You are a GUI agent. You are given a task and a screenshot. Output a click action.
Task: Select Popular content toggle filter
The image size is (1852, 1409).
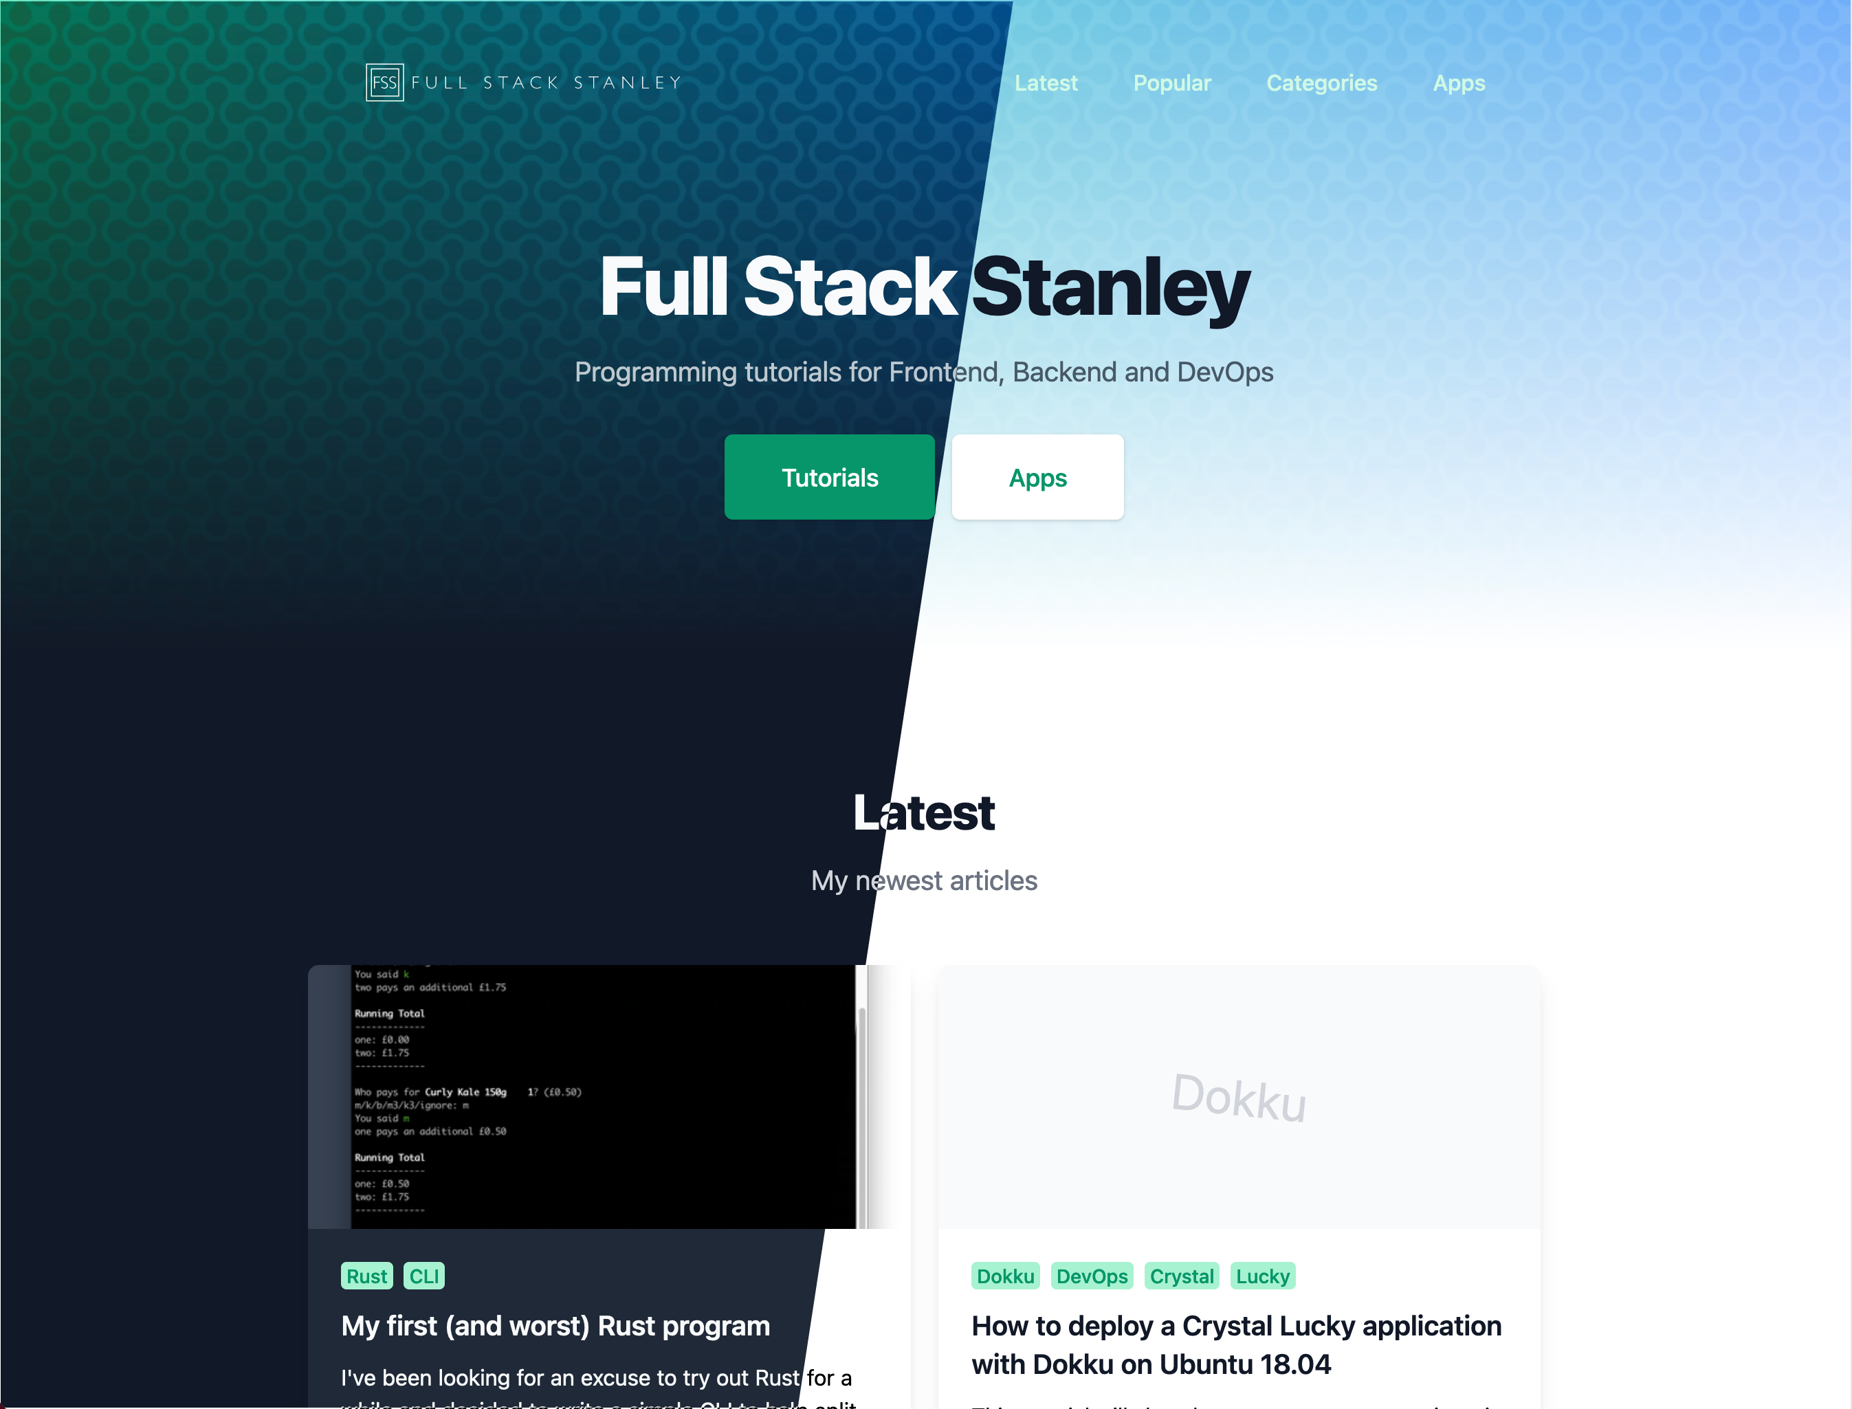[1171, 81]
